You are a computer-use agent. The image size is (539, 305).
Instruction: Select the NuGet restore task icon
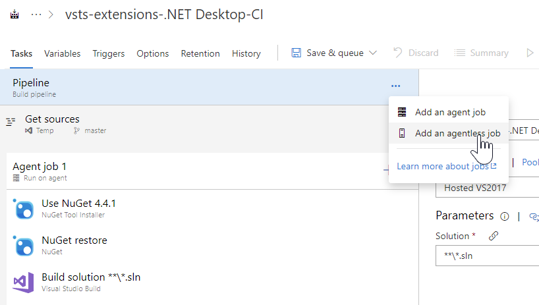(24, 246)
